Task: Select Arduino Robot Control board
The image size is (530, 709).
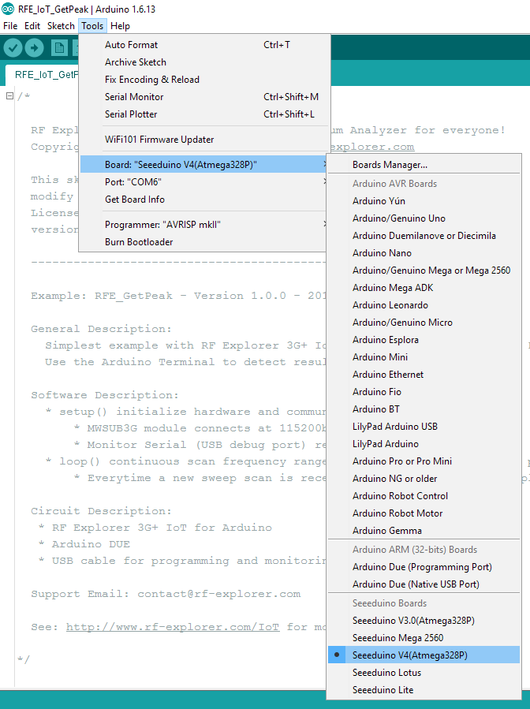Action: point(424,496)
